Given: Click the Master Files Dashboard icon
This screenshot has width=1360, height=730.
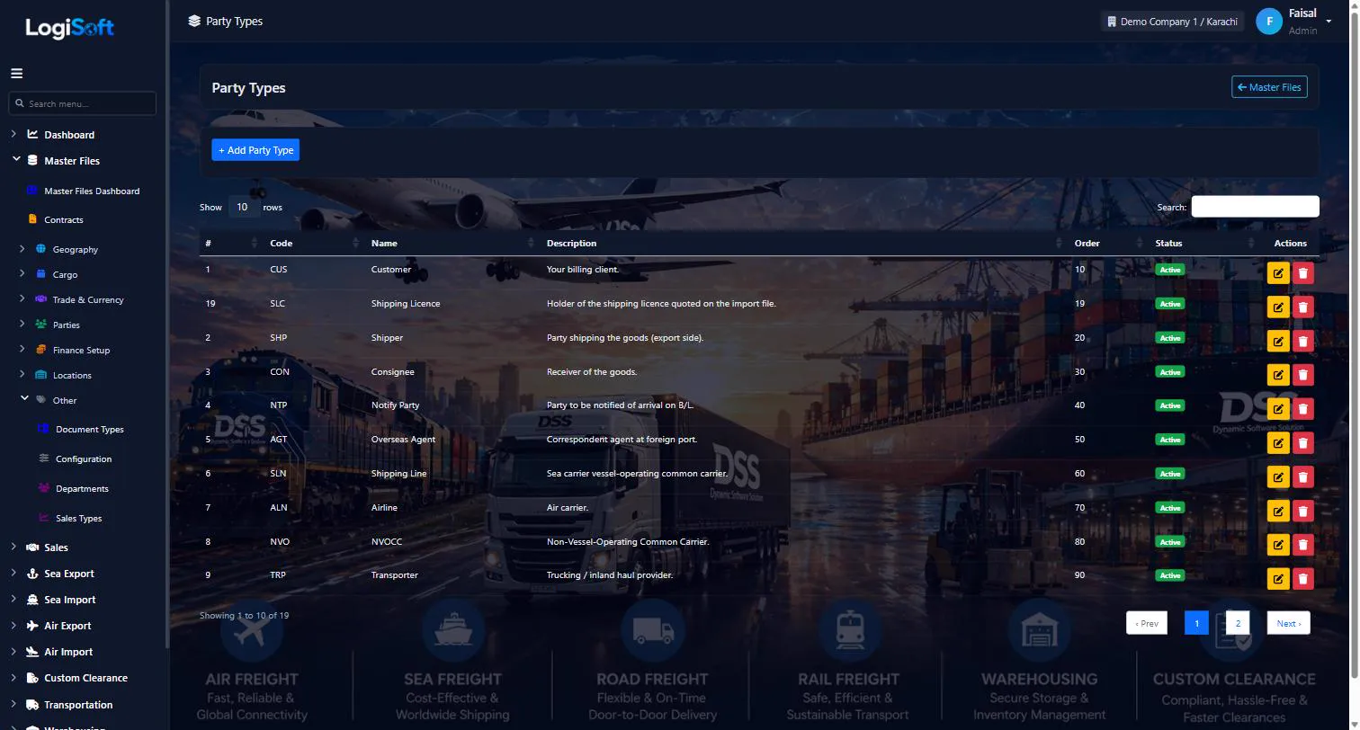Looking at the screenshot, I should [x=32, y=191].
